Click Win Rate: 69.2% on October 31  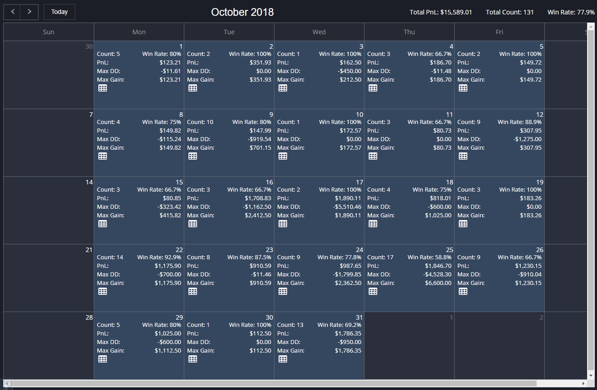339,325
